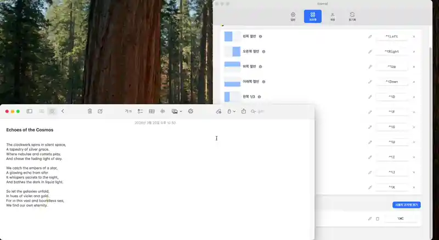Viewport: 439px width, 240px height.
Task: Clear the ^⌥Left shortcut with its X
Action: 414,37
